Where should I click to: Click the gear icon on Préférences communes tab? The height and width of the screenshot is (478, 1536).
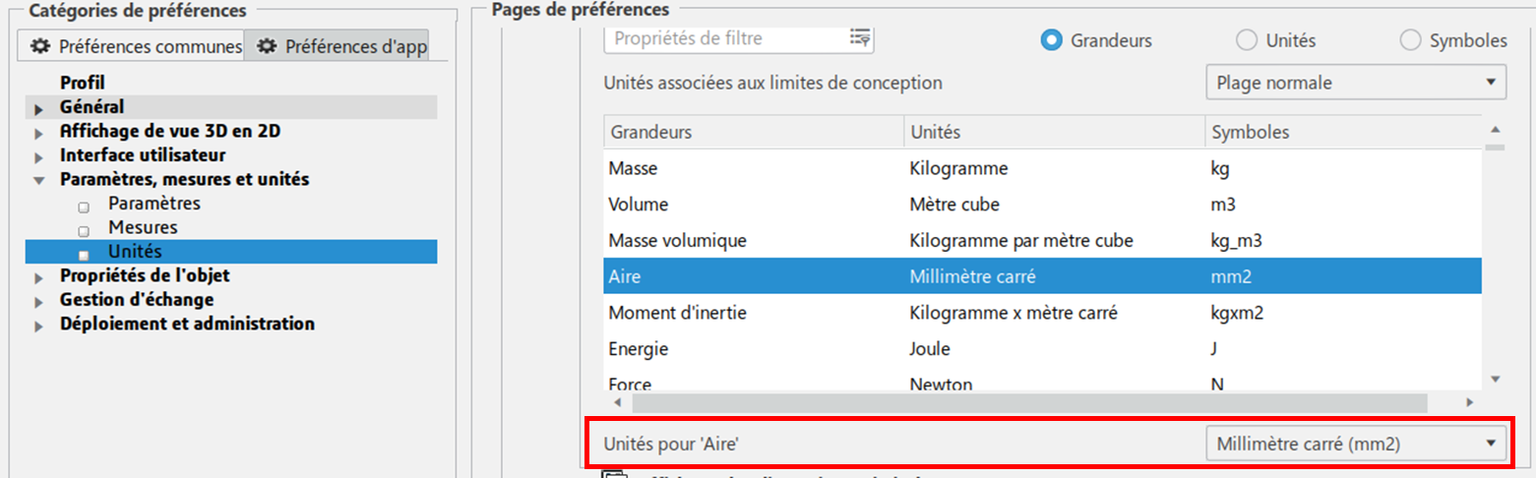point(39,46)
